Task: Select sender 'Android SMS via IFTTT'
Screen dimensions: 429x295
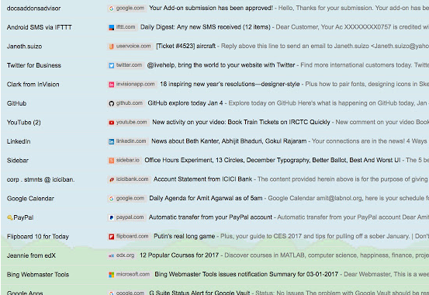Action: click(x=40, y=27)
